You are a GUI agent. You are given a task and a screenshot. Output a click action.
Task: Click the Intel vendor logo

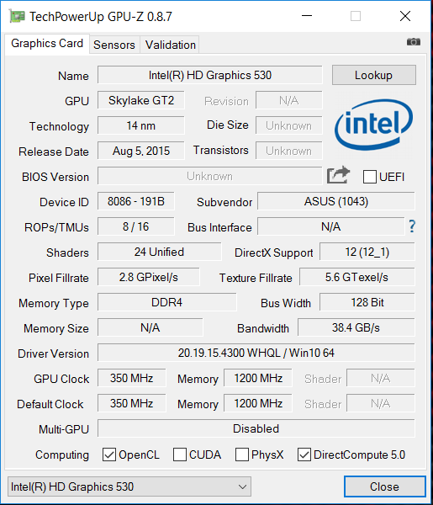click(373, 125)
